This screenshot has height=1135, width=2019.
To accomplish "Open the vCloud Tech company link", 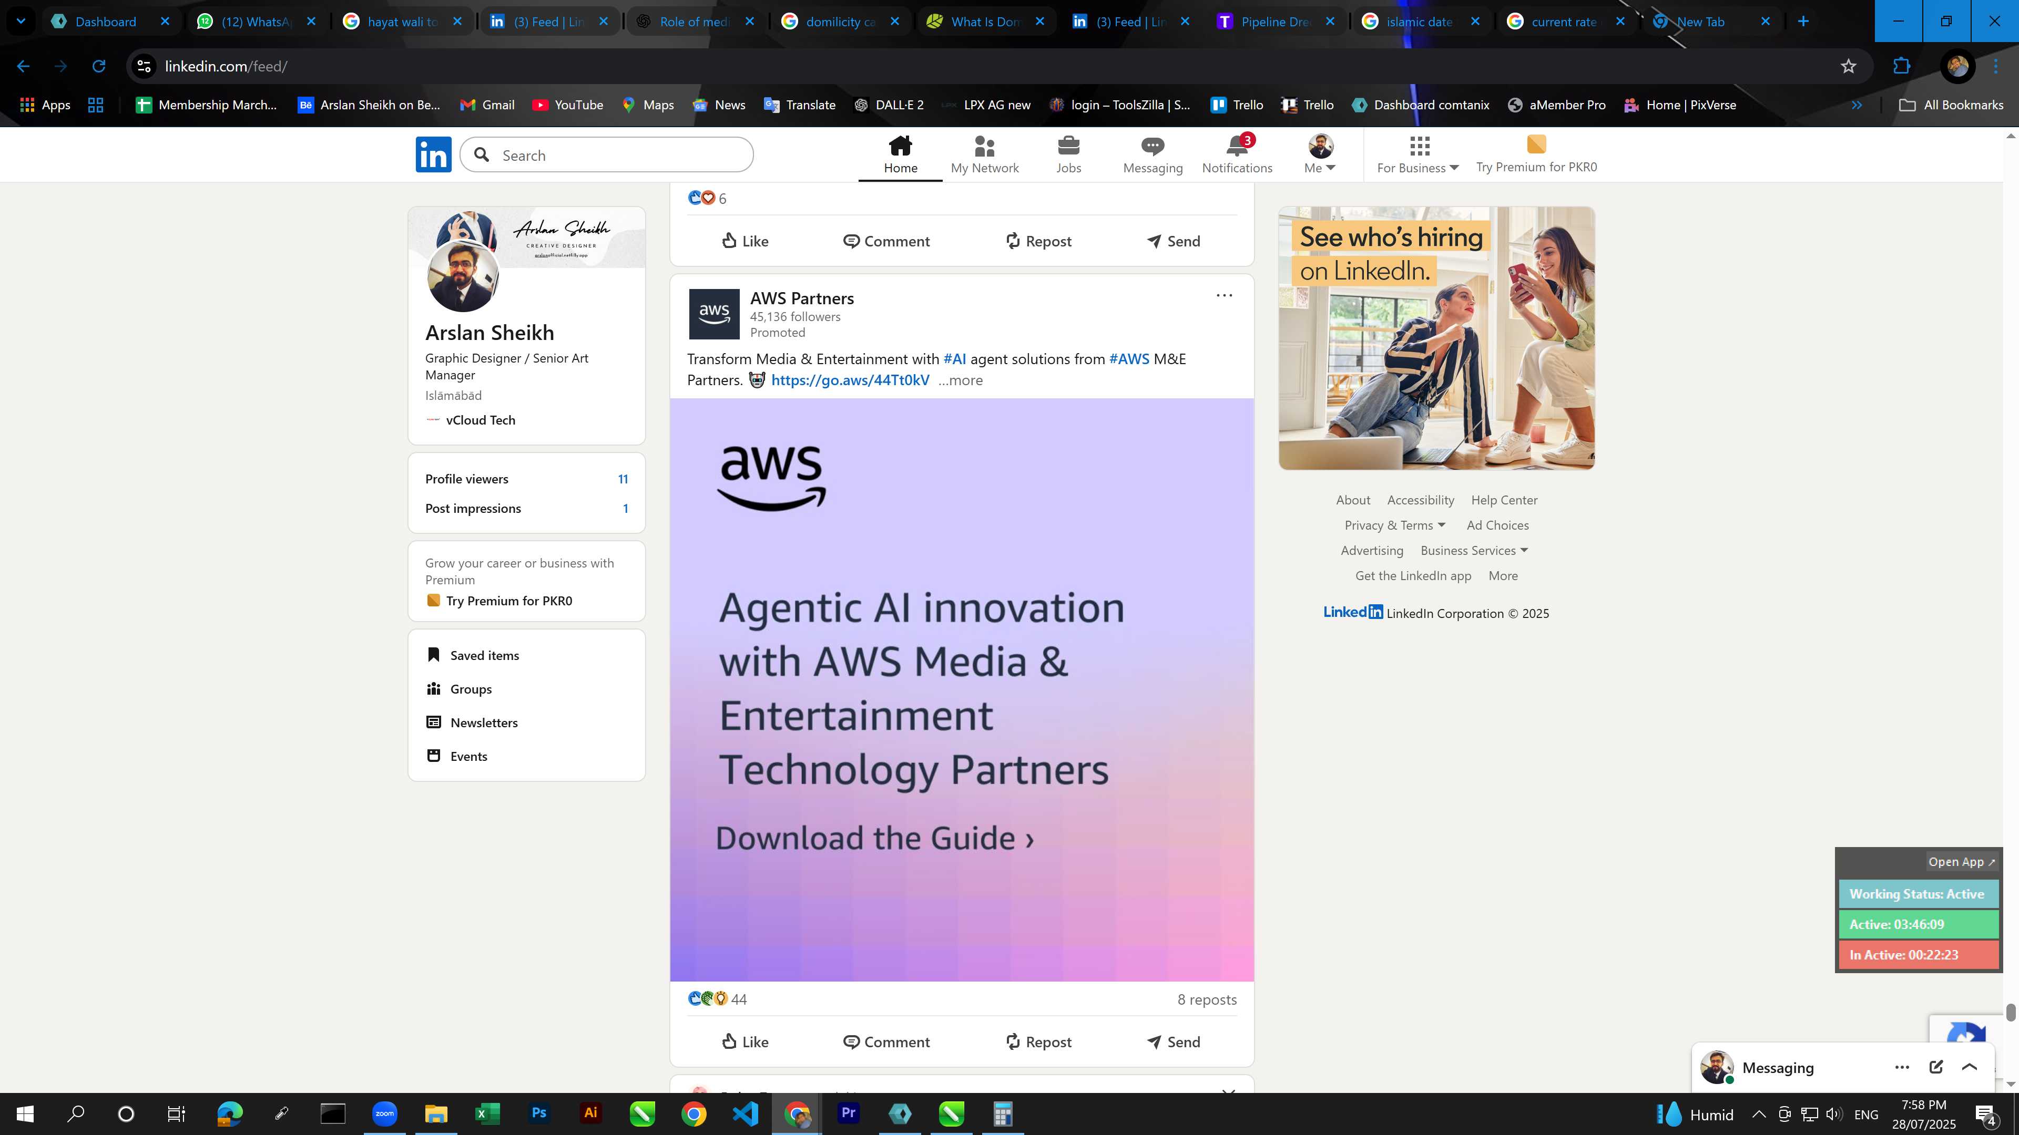I will pyautogui.click(x=470, y=420).
